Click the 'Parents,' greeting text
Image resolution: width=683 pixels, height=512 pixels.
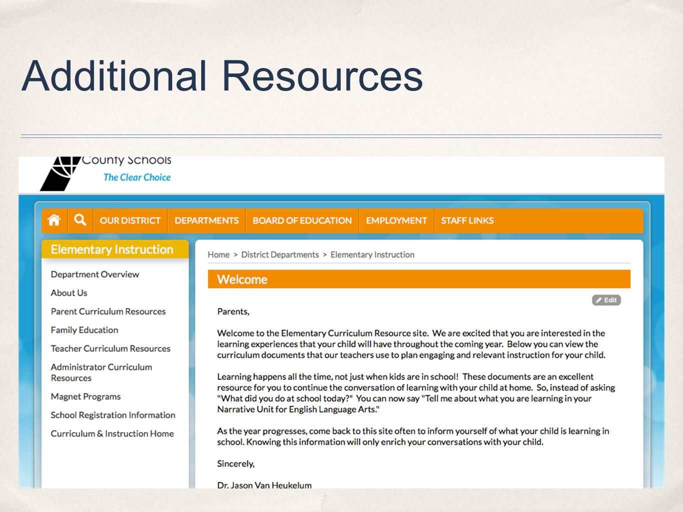[x=233, y=311]
